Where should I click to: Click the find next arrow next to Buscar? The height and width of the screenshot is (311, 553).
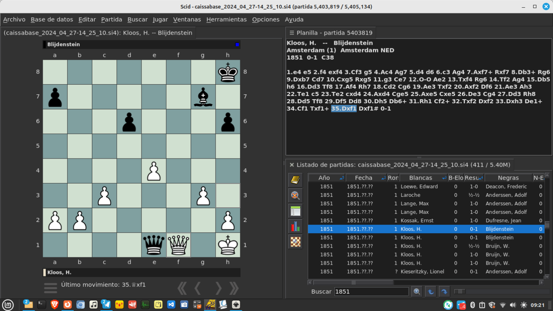pyautogui.click(x=444, y=292)
